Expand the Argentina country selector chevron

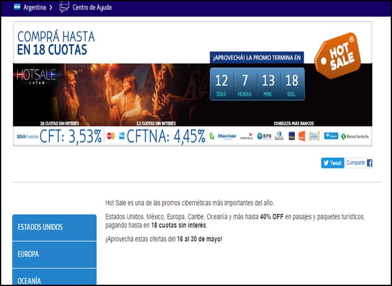tap(50, 7)
